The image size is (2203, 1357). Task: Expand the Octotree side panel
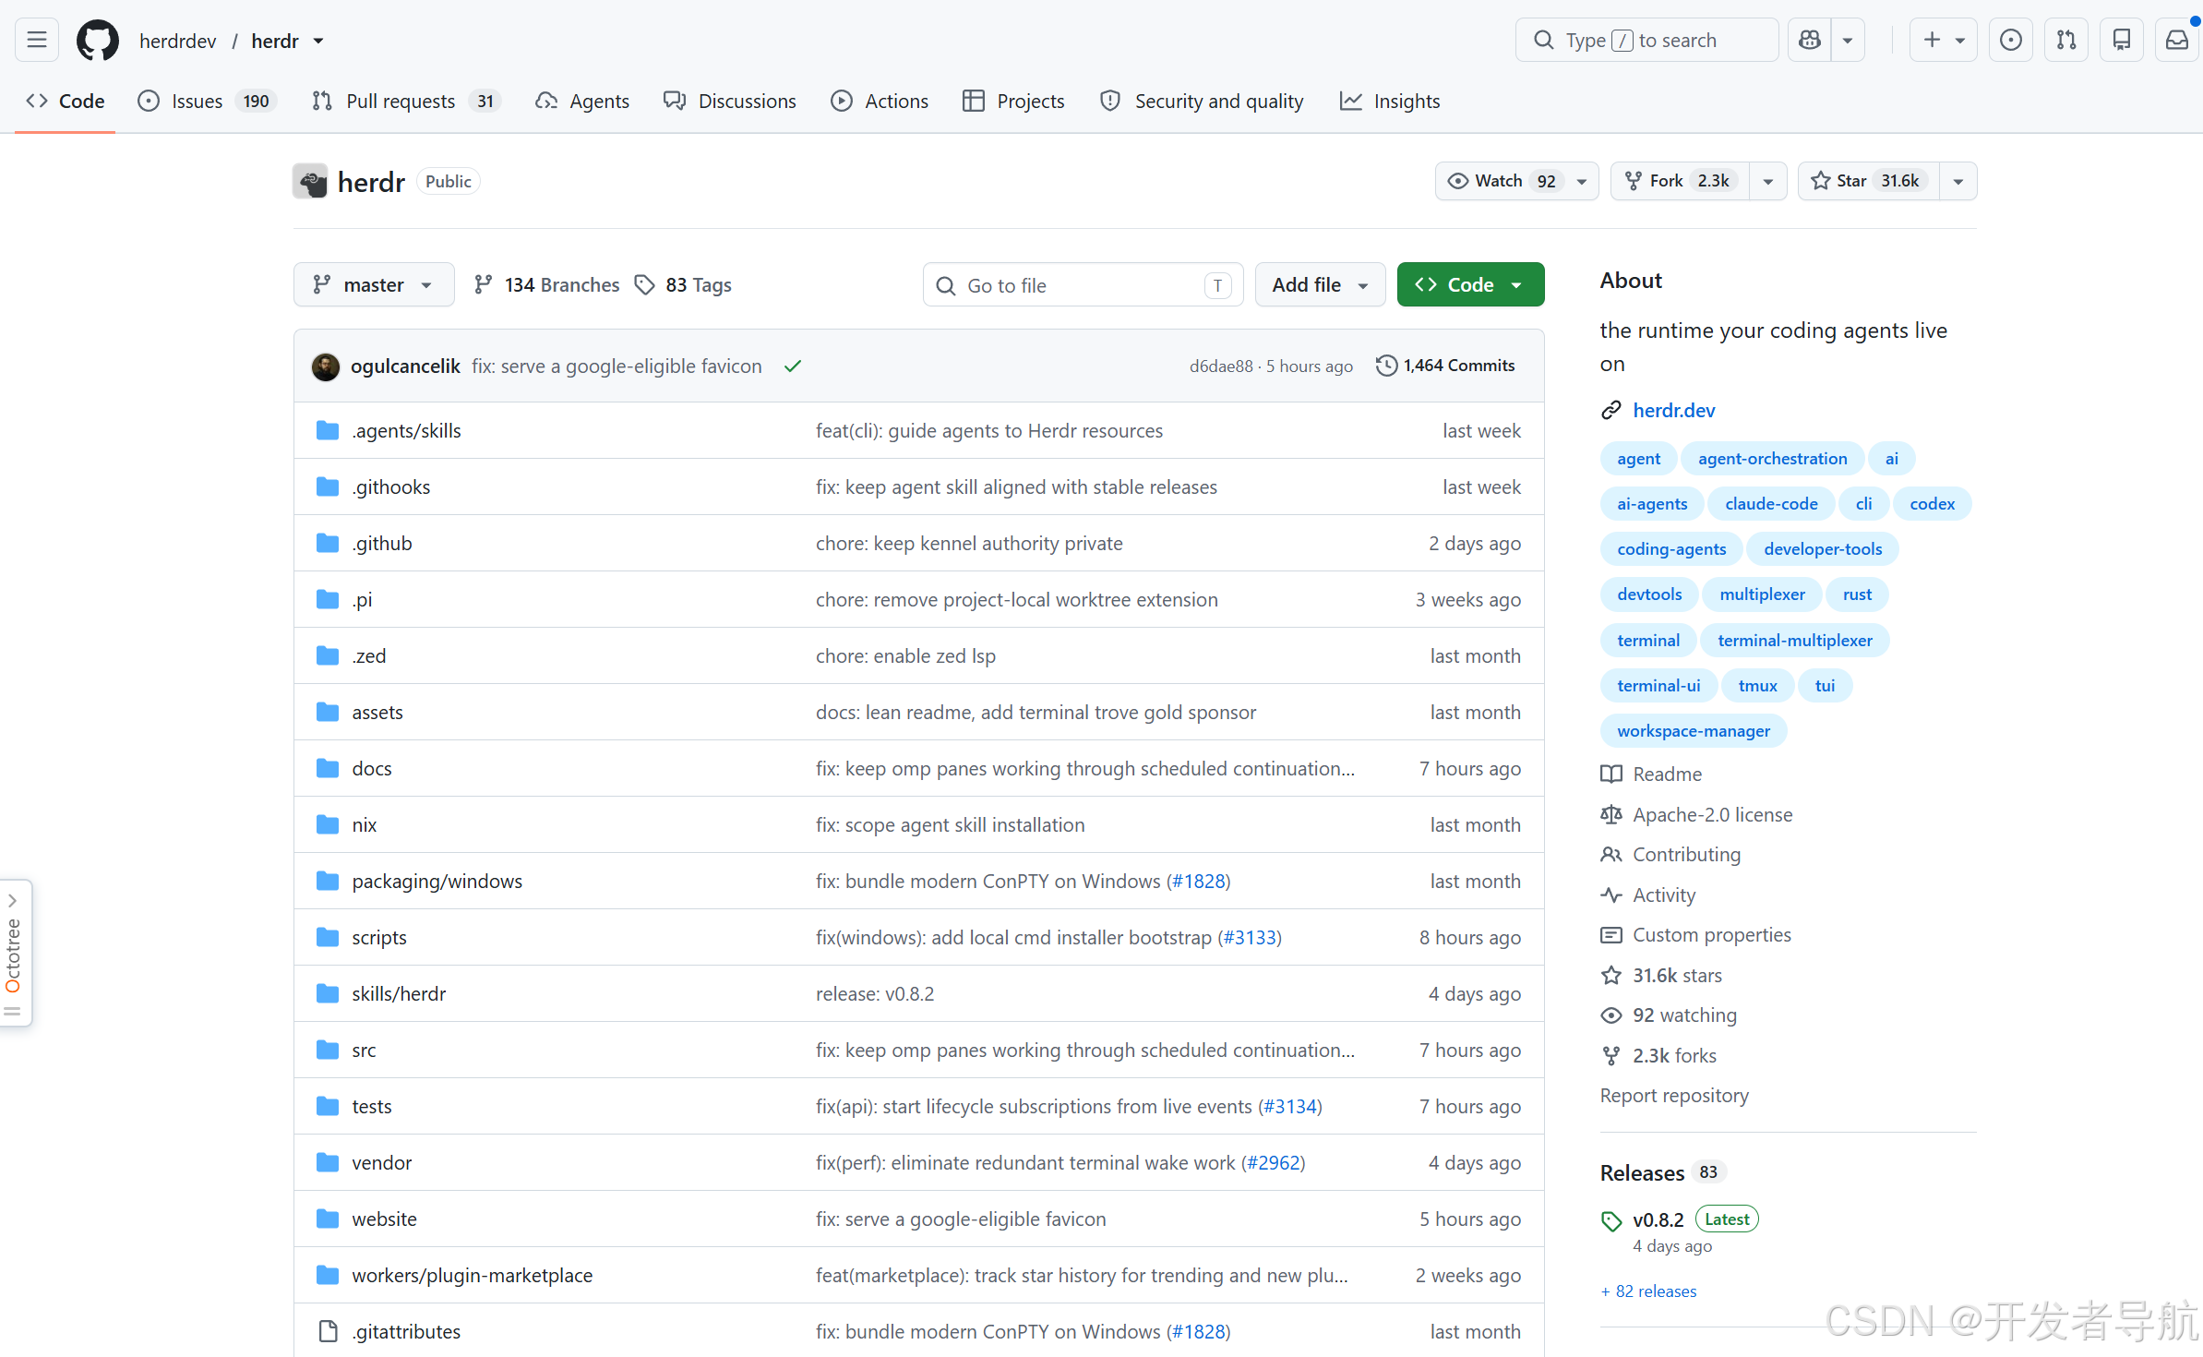click(x=14, y=953)
